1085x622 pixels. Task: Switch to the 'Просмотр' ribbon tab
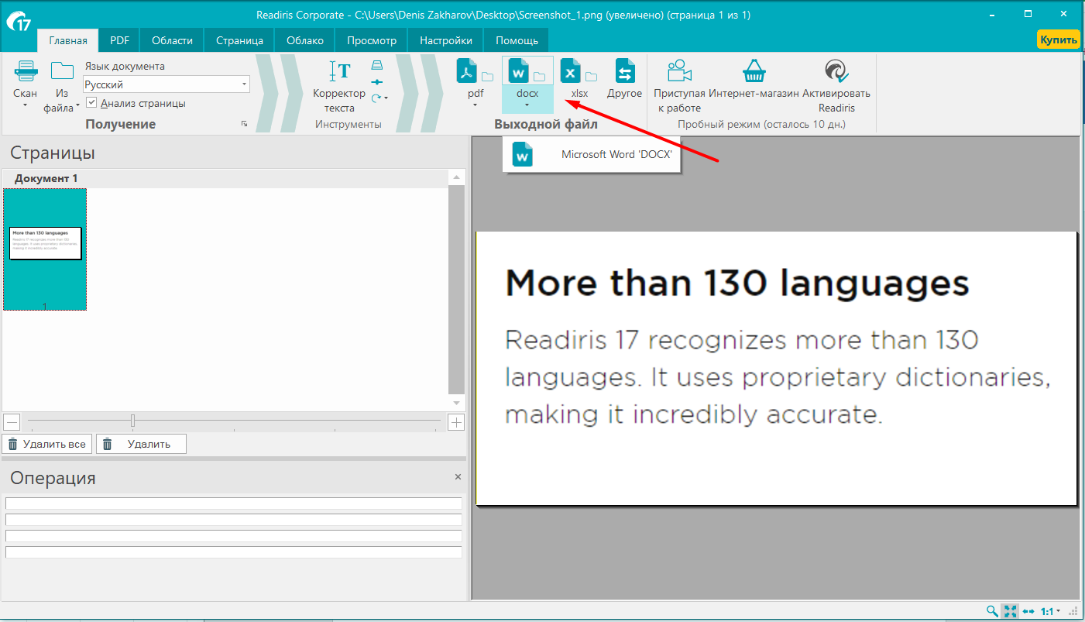click(x=372, y=41)
